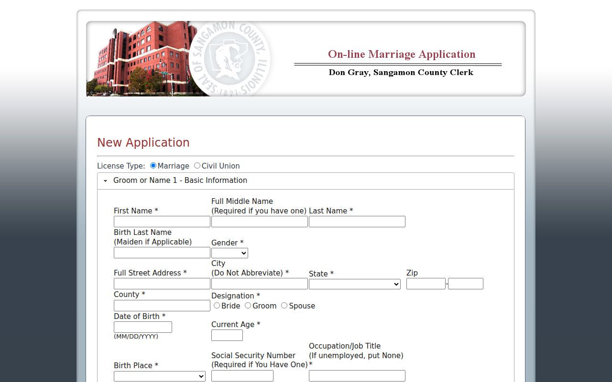Click the Current Age field
Viewport: 612px width, 382px height.
click(x=227, y=335)
